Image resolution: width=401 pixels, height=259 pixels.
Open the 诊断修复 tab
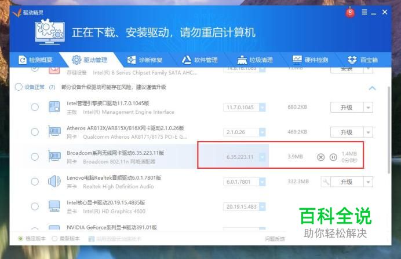tap(145, 60)
